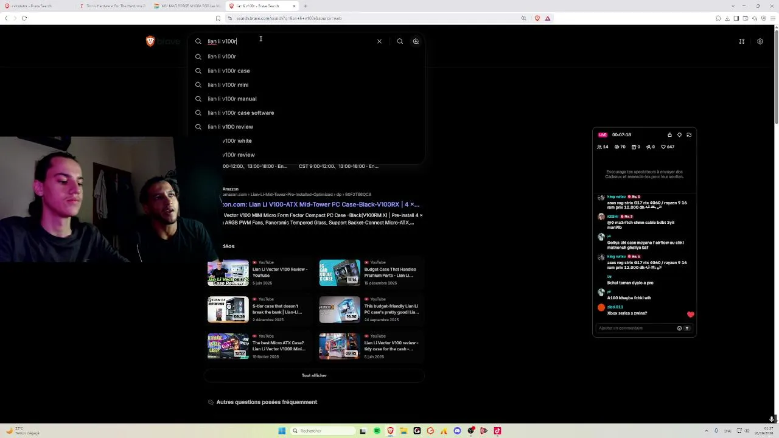The height and width of the screenshot is (438, 779).
Task: Open 'Lian Li Vector V100 Review' video link
Action: (x=280, y=272)
